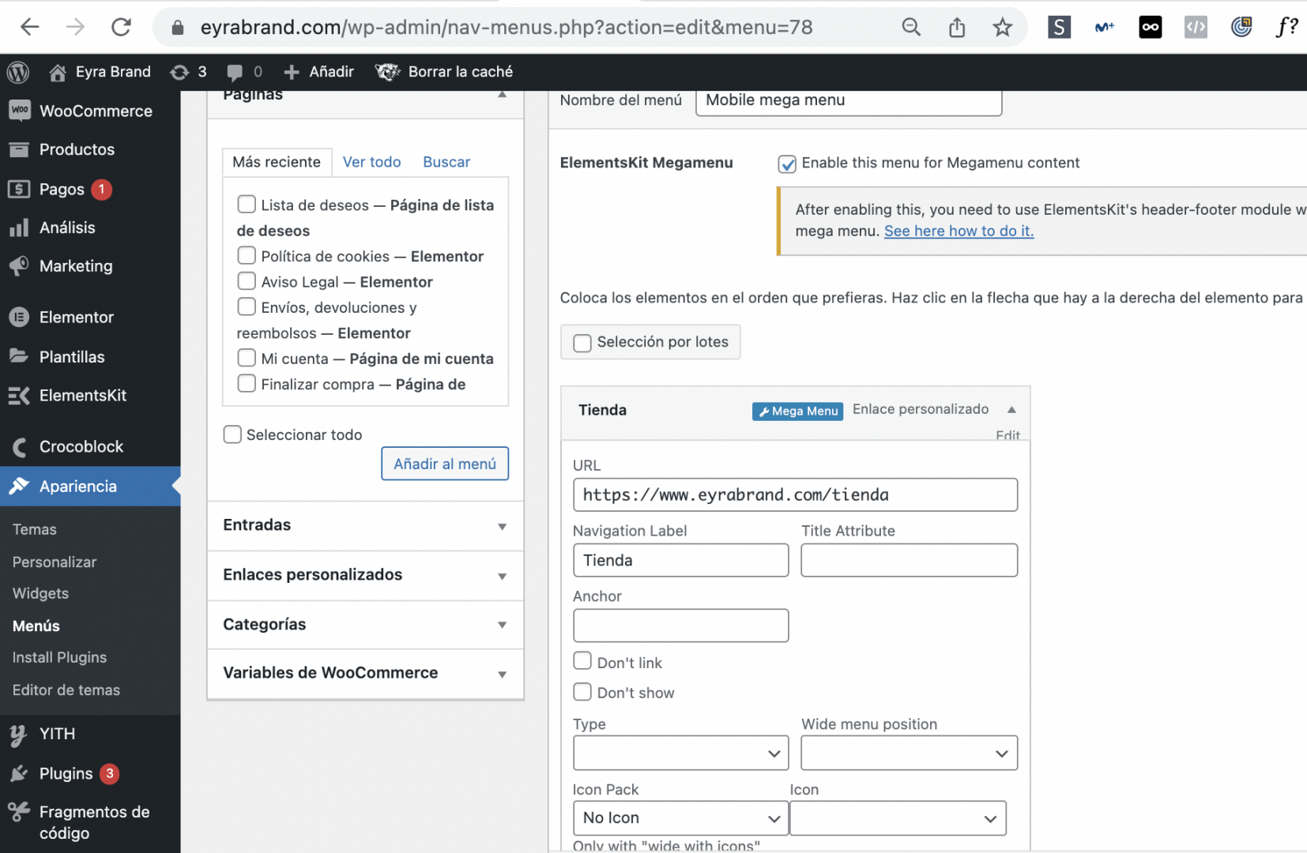Screen dimensions: 1307x853
Task: Open the Añadir new content menu
Action: 318,72
